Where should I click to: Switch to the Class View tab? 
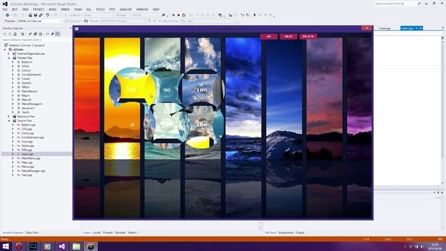tap(32, 233)
